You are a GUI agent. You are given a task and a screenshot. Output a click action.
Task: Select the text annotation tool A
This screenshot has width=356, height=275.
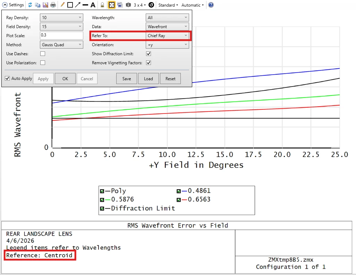[93, 5]
